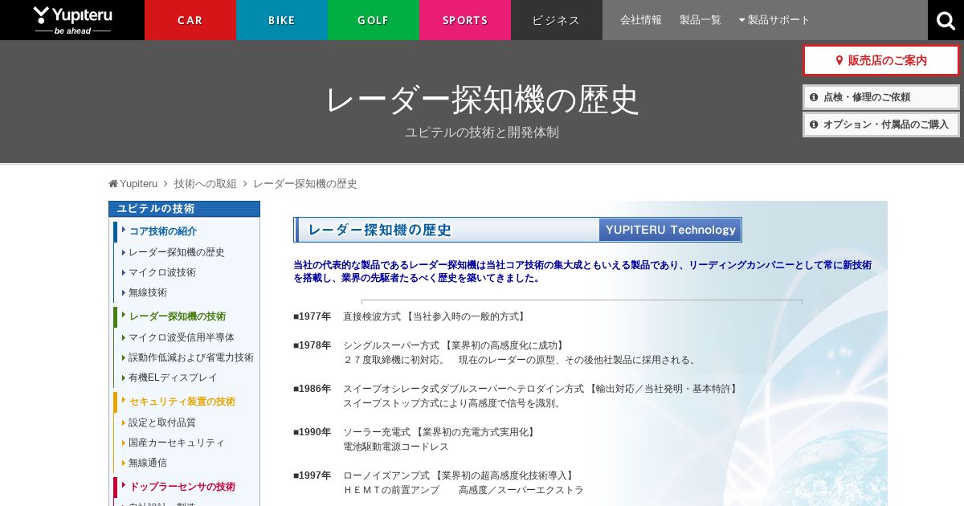964x506 pixels.
Task: Open sidebar link マイクロ波受信用半導体
Action: [x=182, y=337]
